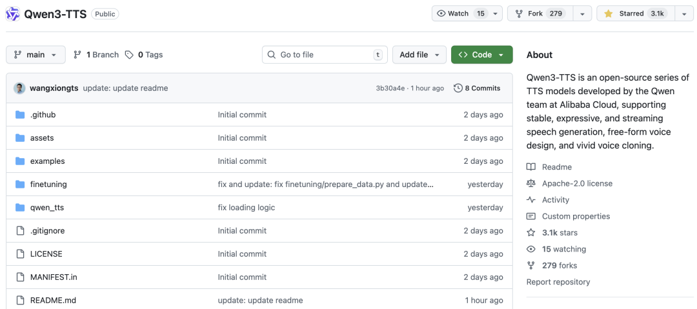
Task: Open the Starred lists dropdown arrow
Action: [684, 14]
